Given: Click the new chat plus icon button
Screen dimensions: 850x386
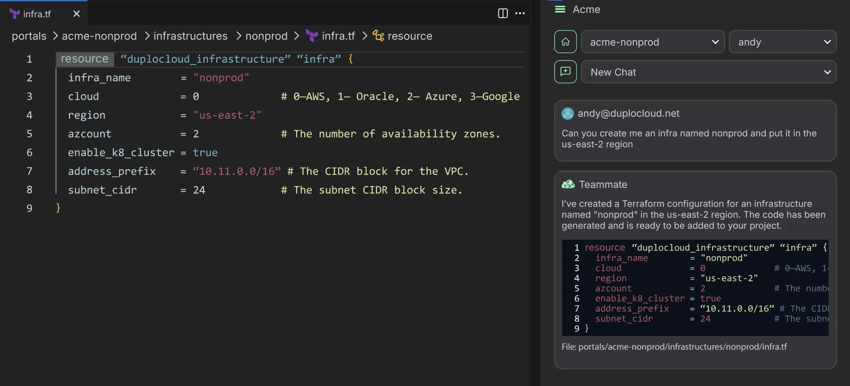Looking at the screenshot, I should [x=565, y=72].
